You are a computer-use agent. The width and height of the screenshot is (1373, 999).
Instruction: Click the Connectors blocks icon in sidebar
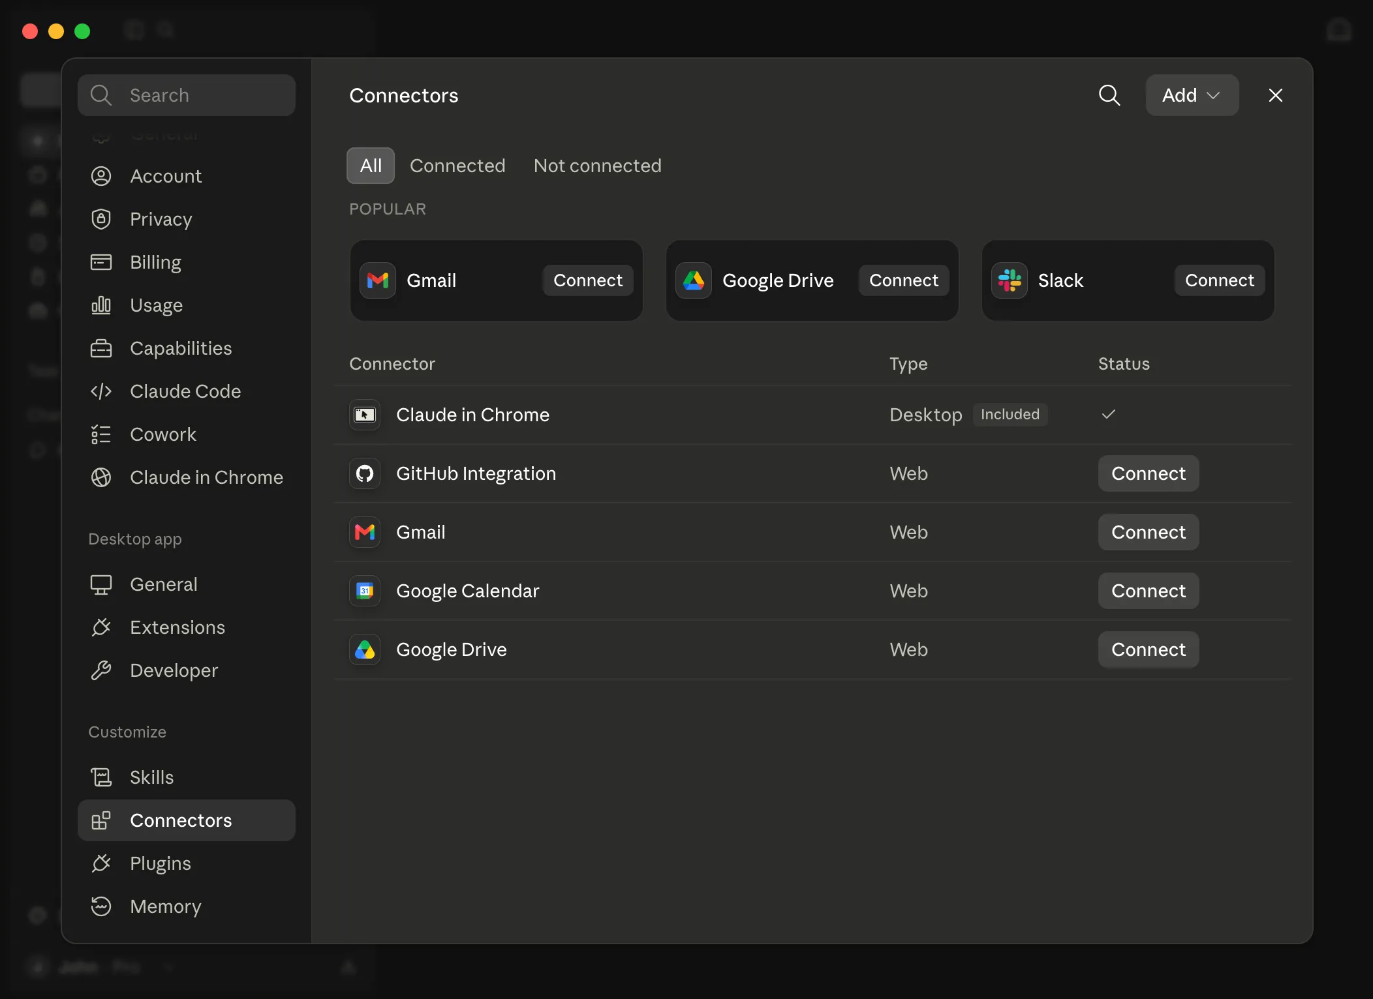101,820
